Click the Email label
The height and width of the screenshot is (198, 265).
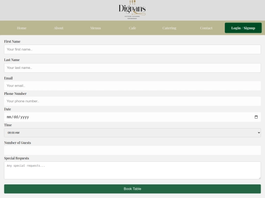(x=8, y=78)
